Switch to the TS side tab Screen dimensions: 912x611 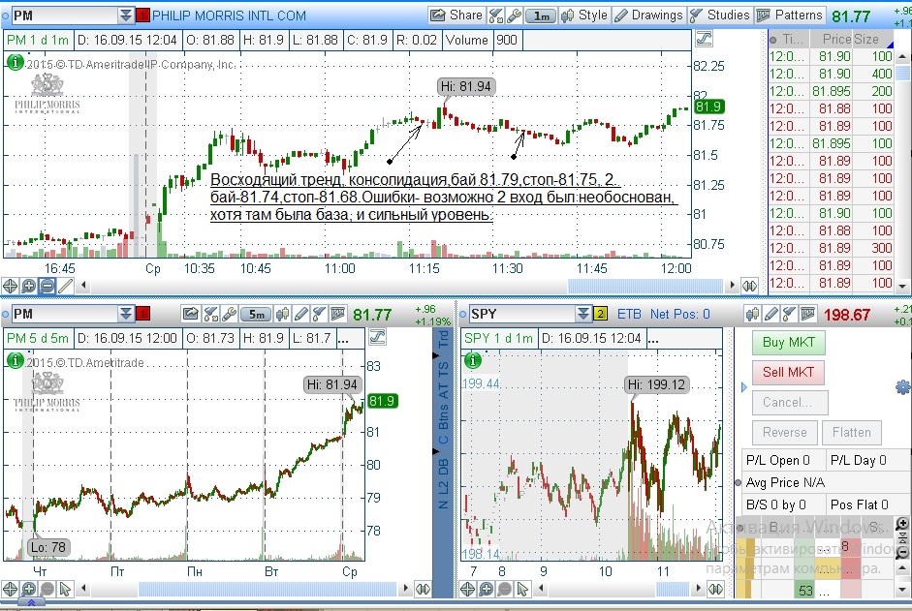pyautogui.click(x=443, y=370)
